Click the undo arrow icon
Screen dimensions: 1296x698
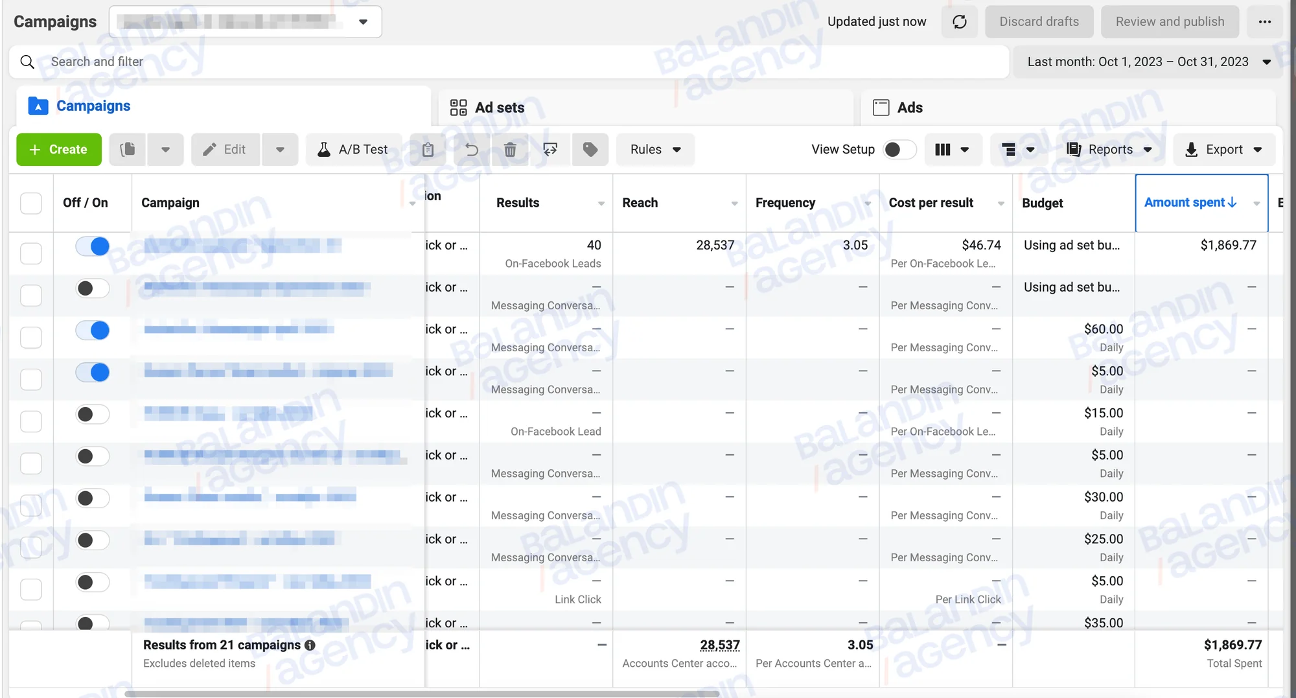pos(471,150)
